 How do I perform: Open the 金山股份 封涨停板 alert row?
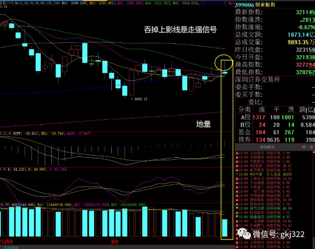pos(263,153)
